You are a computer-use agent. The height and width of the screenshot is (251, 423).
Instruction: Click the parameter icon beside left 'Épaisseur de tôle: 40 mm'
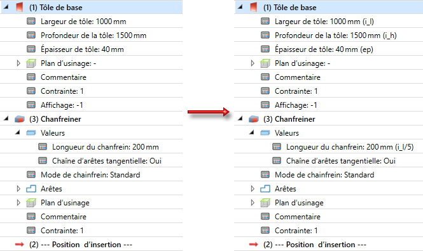31,49
